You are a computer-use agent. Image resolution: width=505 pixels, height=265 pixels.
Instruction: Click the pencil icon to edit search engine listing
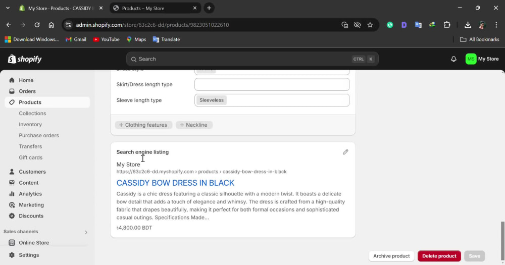tap(345, 152)
